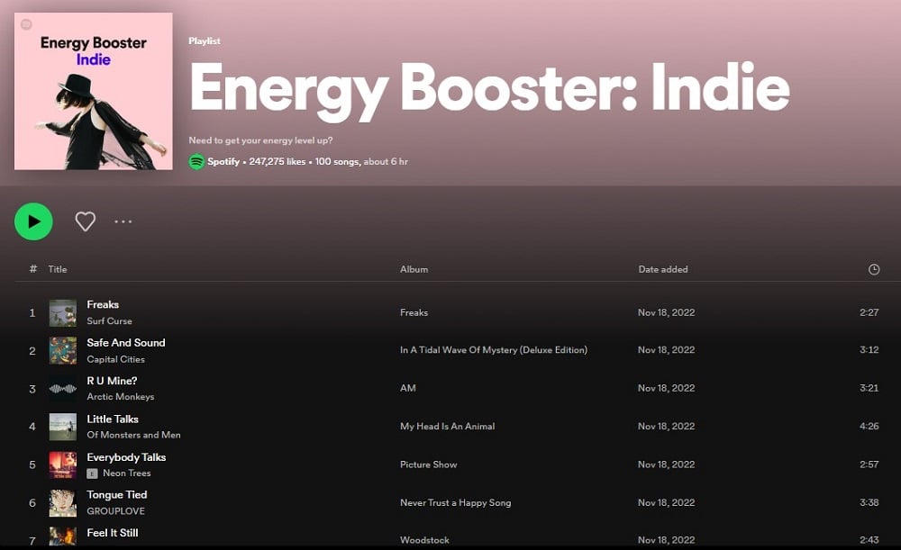The width and height of the screenshot is (901, 550).
Task: Open the Capital Cities artist link
Action: click(115, 359)
